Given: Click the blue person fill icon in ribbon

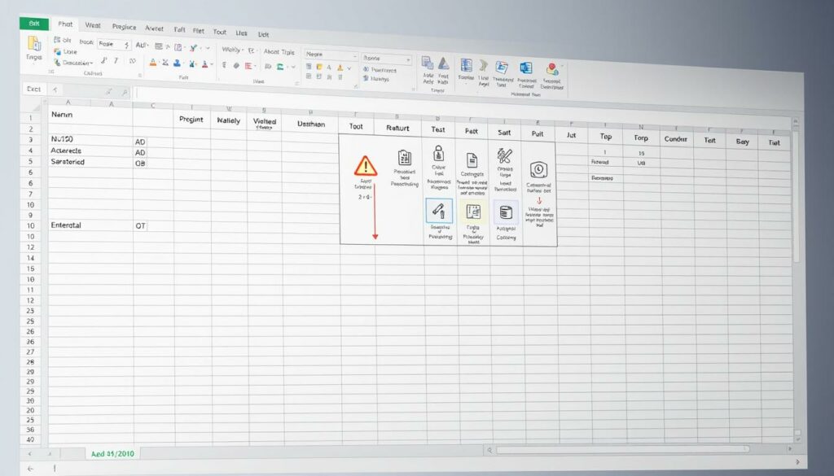Looking at the screenshot, I should point(177,63).
